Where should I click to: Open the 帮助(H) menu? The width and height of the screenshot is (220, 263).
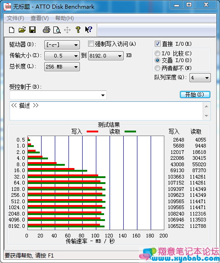click(64, 18)
